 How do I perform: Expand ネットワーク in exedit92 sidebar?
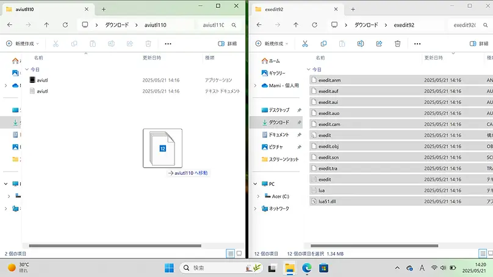pos(255,208)
